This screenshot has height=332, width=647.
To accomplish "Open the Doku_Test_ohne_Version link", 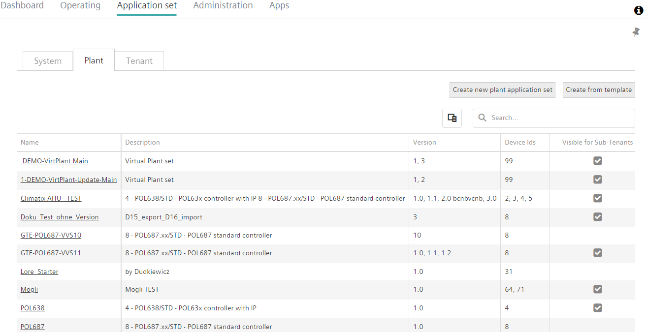I will tap(60, 217).
